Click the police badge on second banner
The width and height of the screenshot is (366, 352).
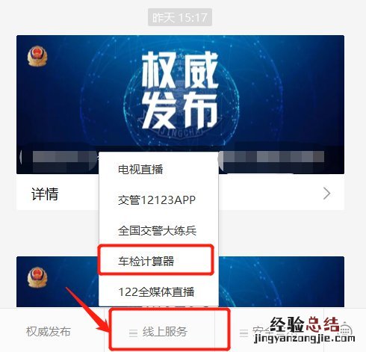coord(37,277)
